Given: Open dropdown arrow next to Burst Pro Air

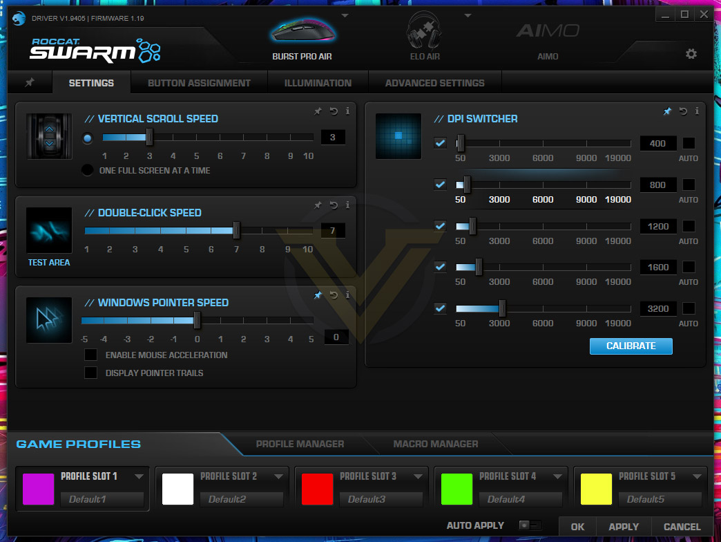Looking at the screenshot, I should tap(345, 16).
